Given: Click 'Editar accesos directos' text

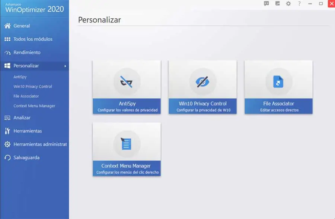Looking at the screenshot, I should tap(279, 110).
